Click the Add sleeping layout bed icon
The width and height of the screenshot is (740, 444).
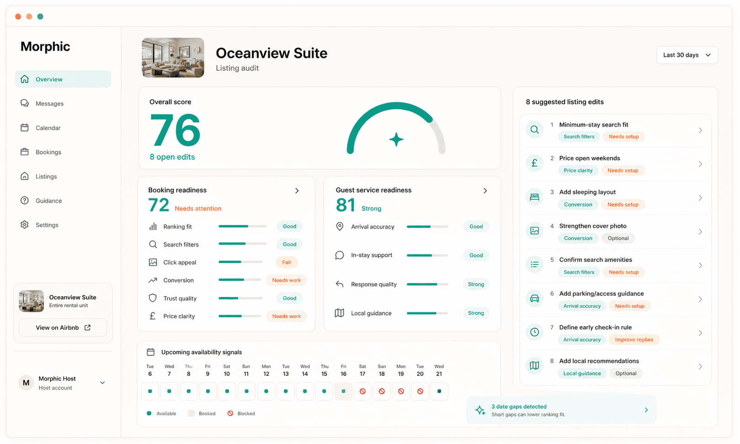[x=534, y=197]
